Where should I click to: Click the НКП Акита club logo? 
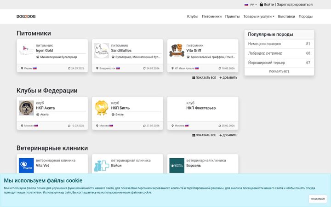pos(26,108)
